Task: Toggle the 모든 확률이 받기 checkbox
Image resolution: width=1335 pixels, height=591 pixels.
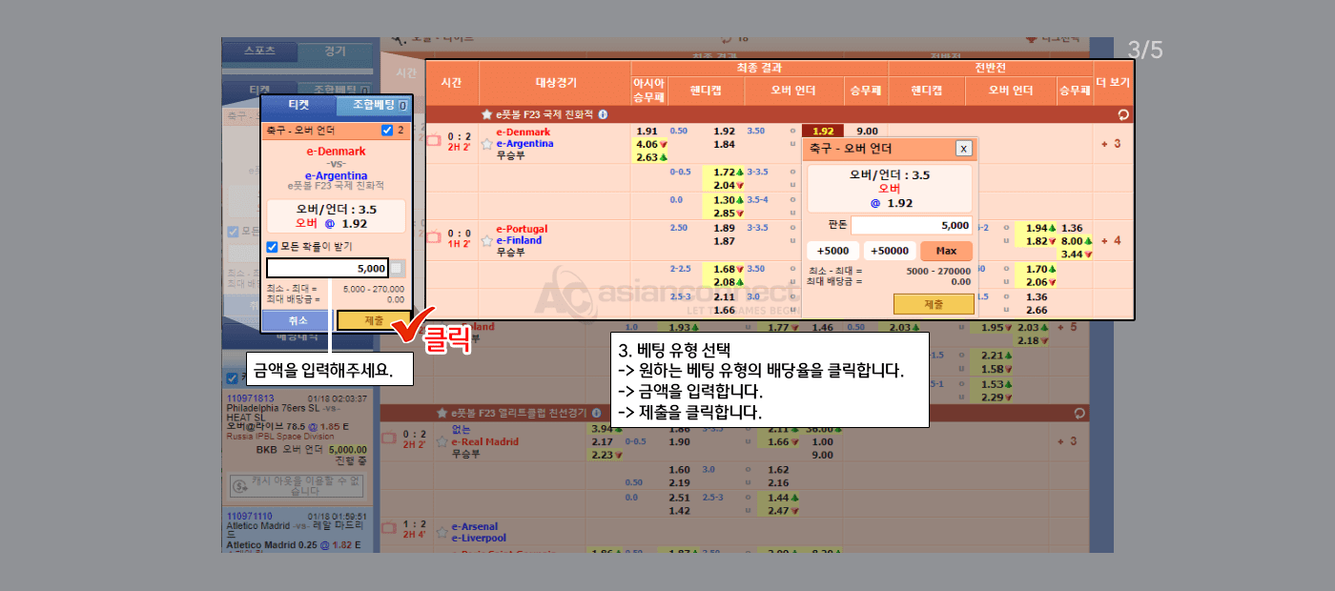Action: pyautogui.click(x=272, y=247)
